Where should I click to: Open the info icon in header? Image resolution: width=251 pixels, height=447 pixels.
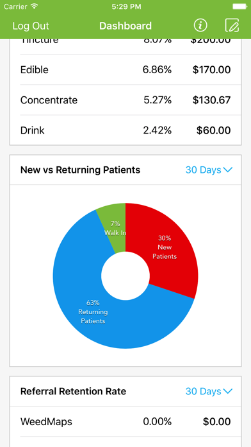pos(200,26)
